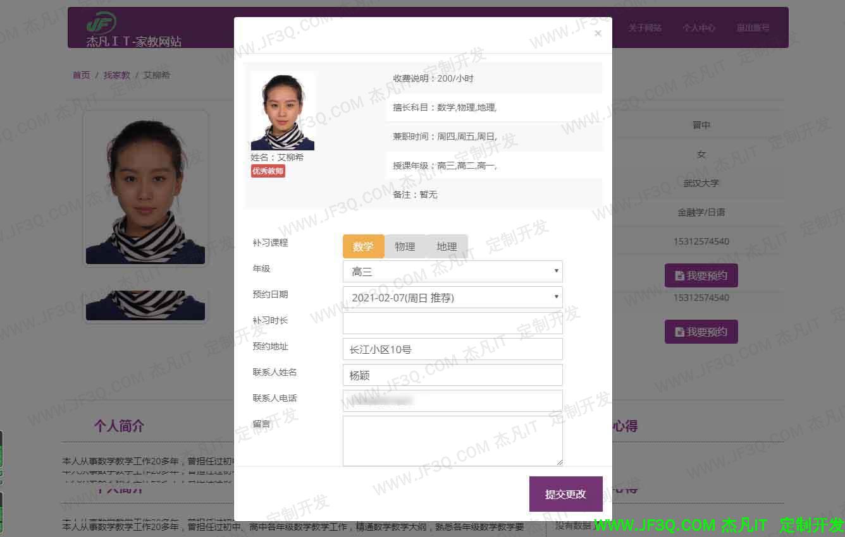Open the 关于网站 navigation item
The height and width of the screenshot is (537, 845).
(x=645, y=28)
